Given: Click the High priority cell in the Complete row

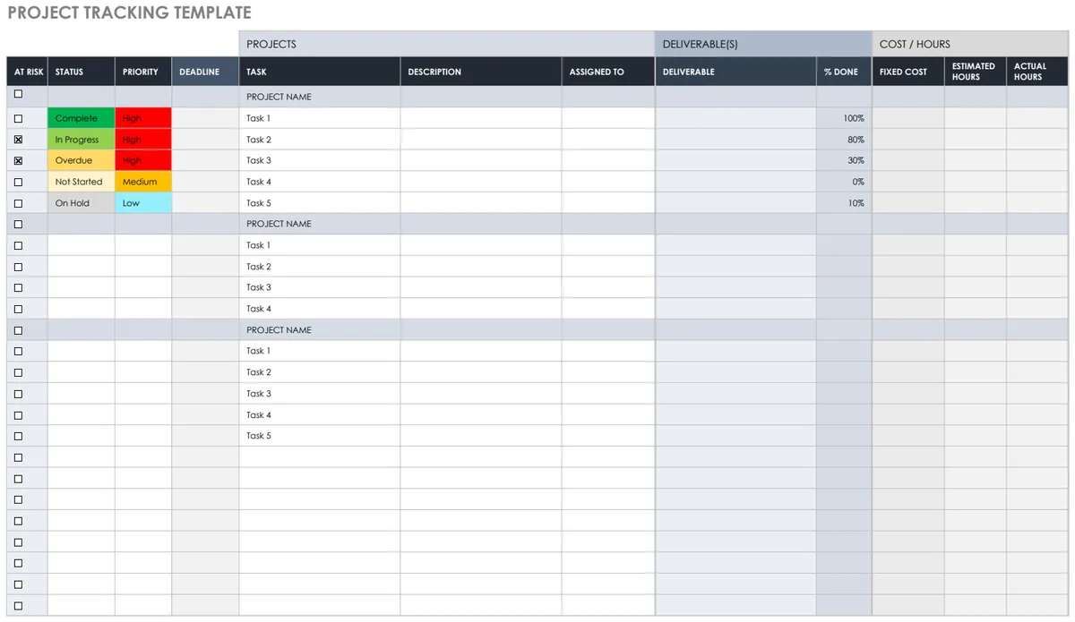Looking at the screenshot, I should point(143,118).
